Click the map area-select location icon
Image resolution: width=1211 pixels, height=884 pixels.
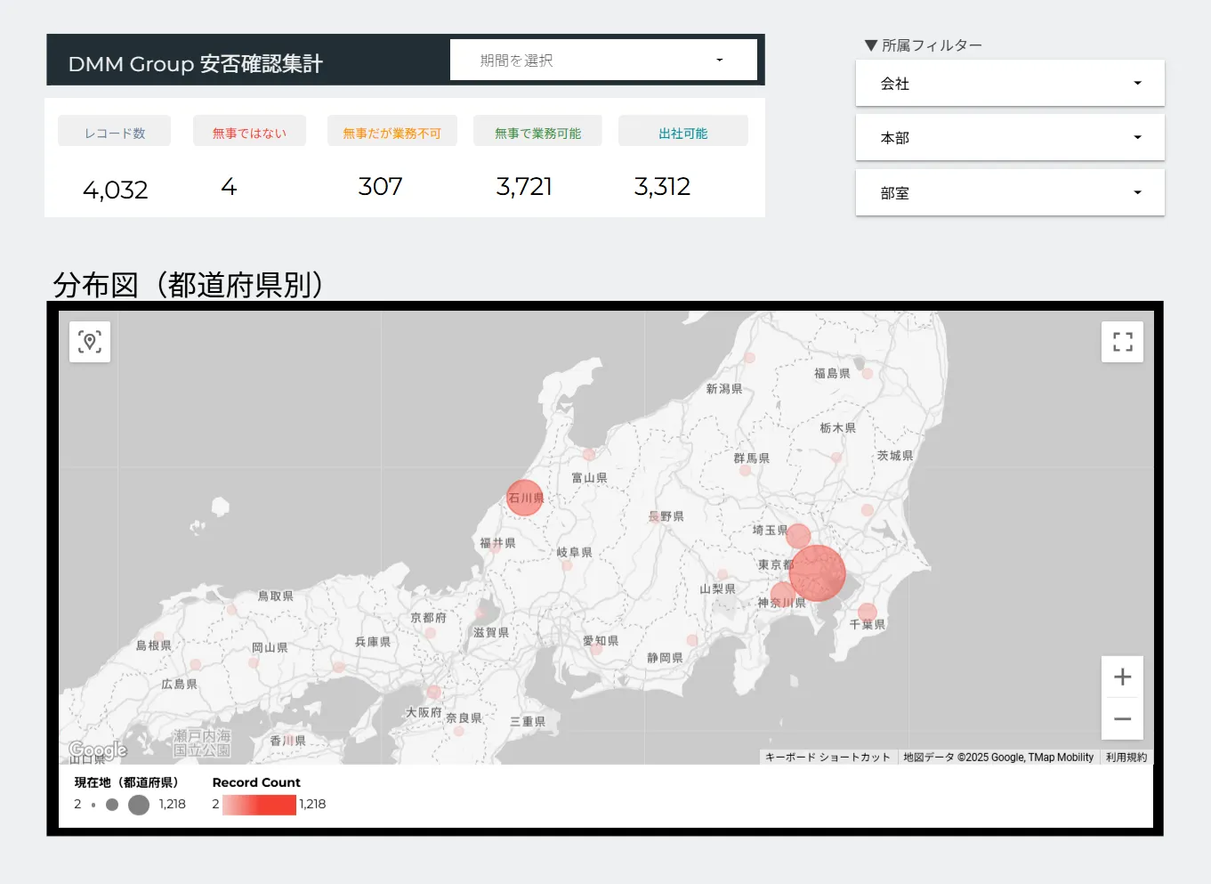tap(90, 342)
